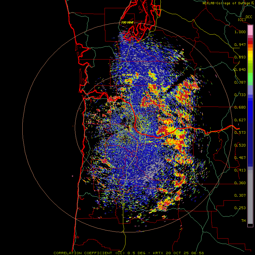Click the KRTX station identifier in caption

tap(159, 253)
